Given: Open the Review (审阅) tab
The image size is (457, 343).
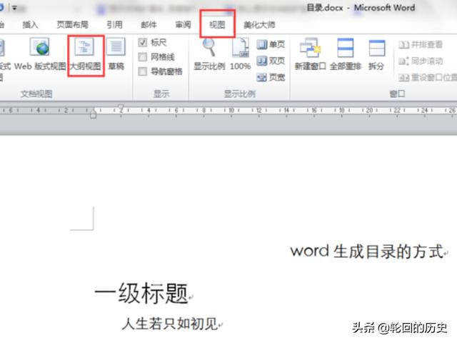Looking at the screenshot, I should pyautogui.click(x=183, y=25).
